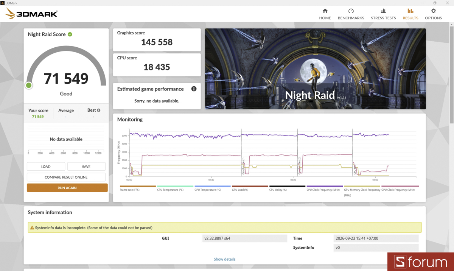
Task: Click the SystemInfo warning triangle icon
Action: (32, 228)
